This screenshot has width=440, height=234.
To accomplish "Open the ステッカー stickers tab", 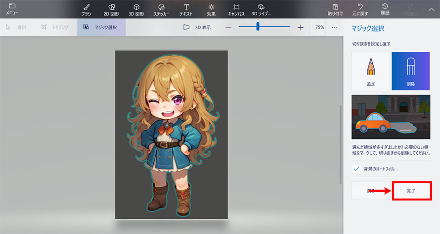I will [161, 9].
